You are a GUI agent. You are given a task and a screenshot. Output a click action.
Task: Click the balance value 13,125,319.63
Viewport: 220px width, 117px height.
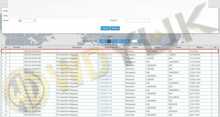[x=195, y=62]
